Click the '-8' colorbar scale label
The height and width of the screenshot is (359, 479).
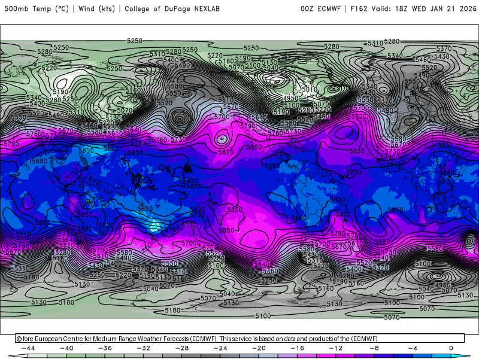click(374, 348)
